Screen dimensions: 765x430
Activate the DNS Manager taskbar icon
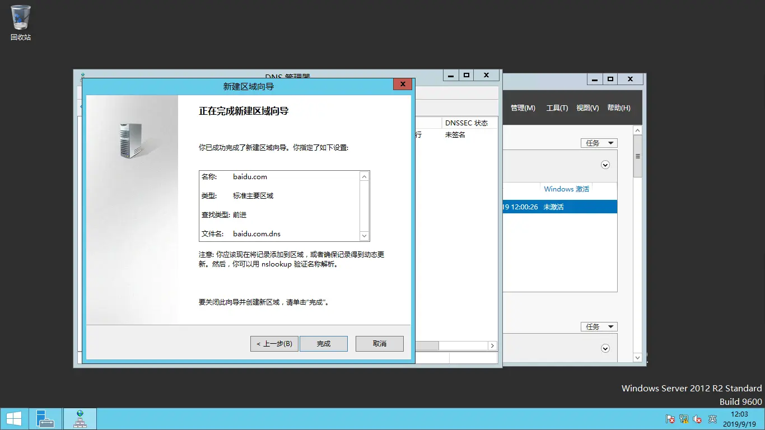point(80,419)
